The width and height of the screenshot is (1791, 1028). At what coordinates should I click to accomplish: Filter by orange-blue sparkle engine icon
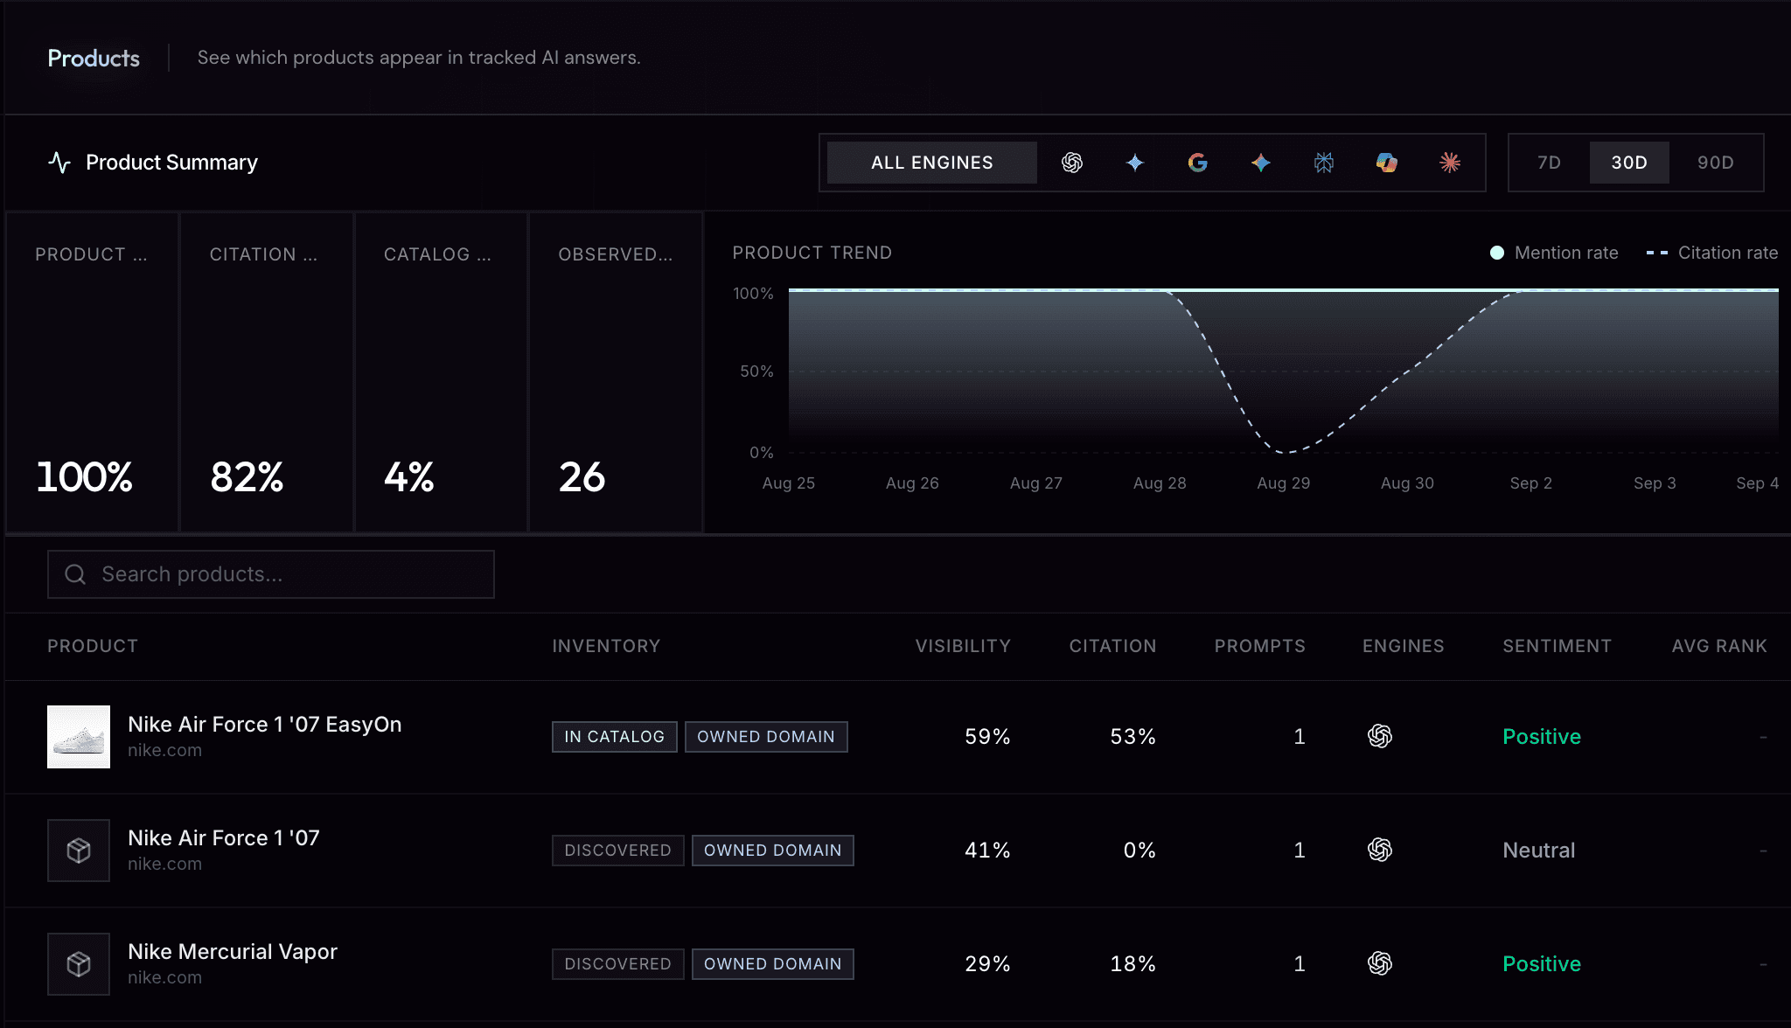(1261, 163)
